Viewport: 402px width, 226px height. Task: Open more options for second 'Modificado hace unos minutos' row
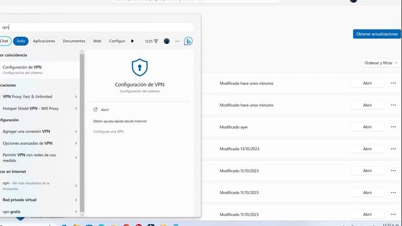393,105
